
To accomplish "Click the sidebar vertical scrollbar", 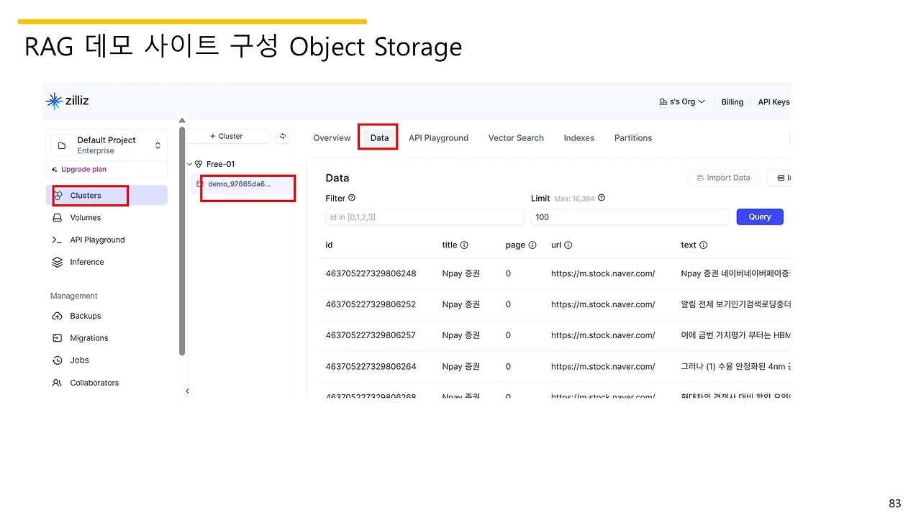I will pyautogui.click(x=182, y=241).
